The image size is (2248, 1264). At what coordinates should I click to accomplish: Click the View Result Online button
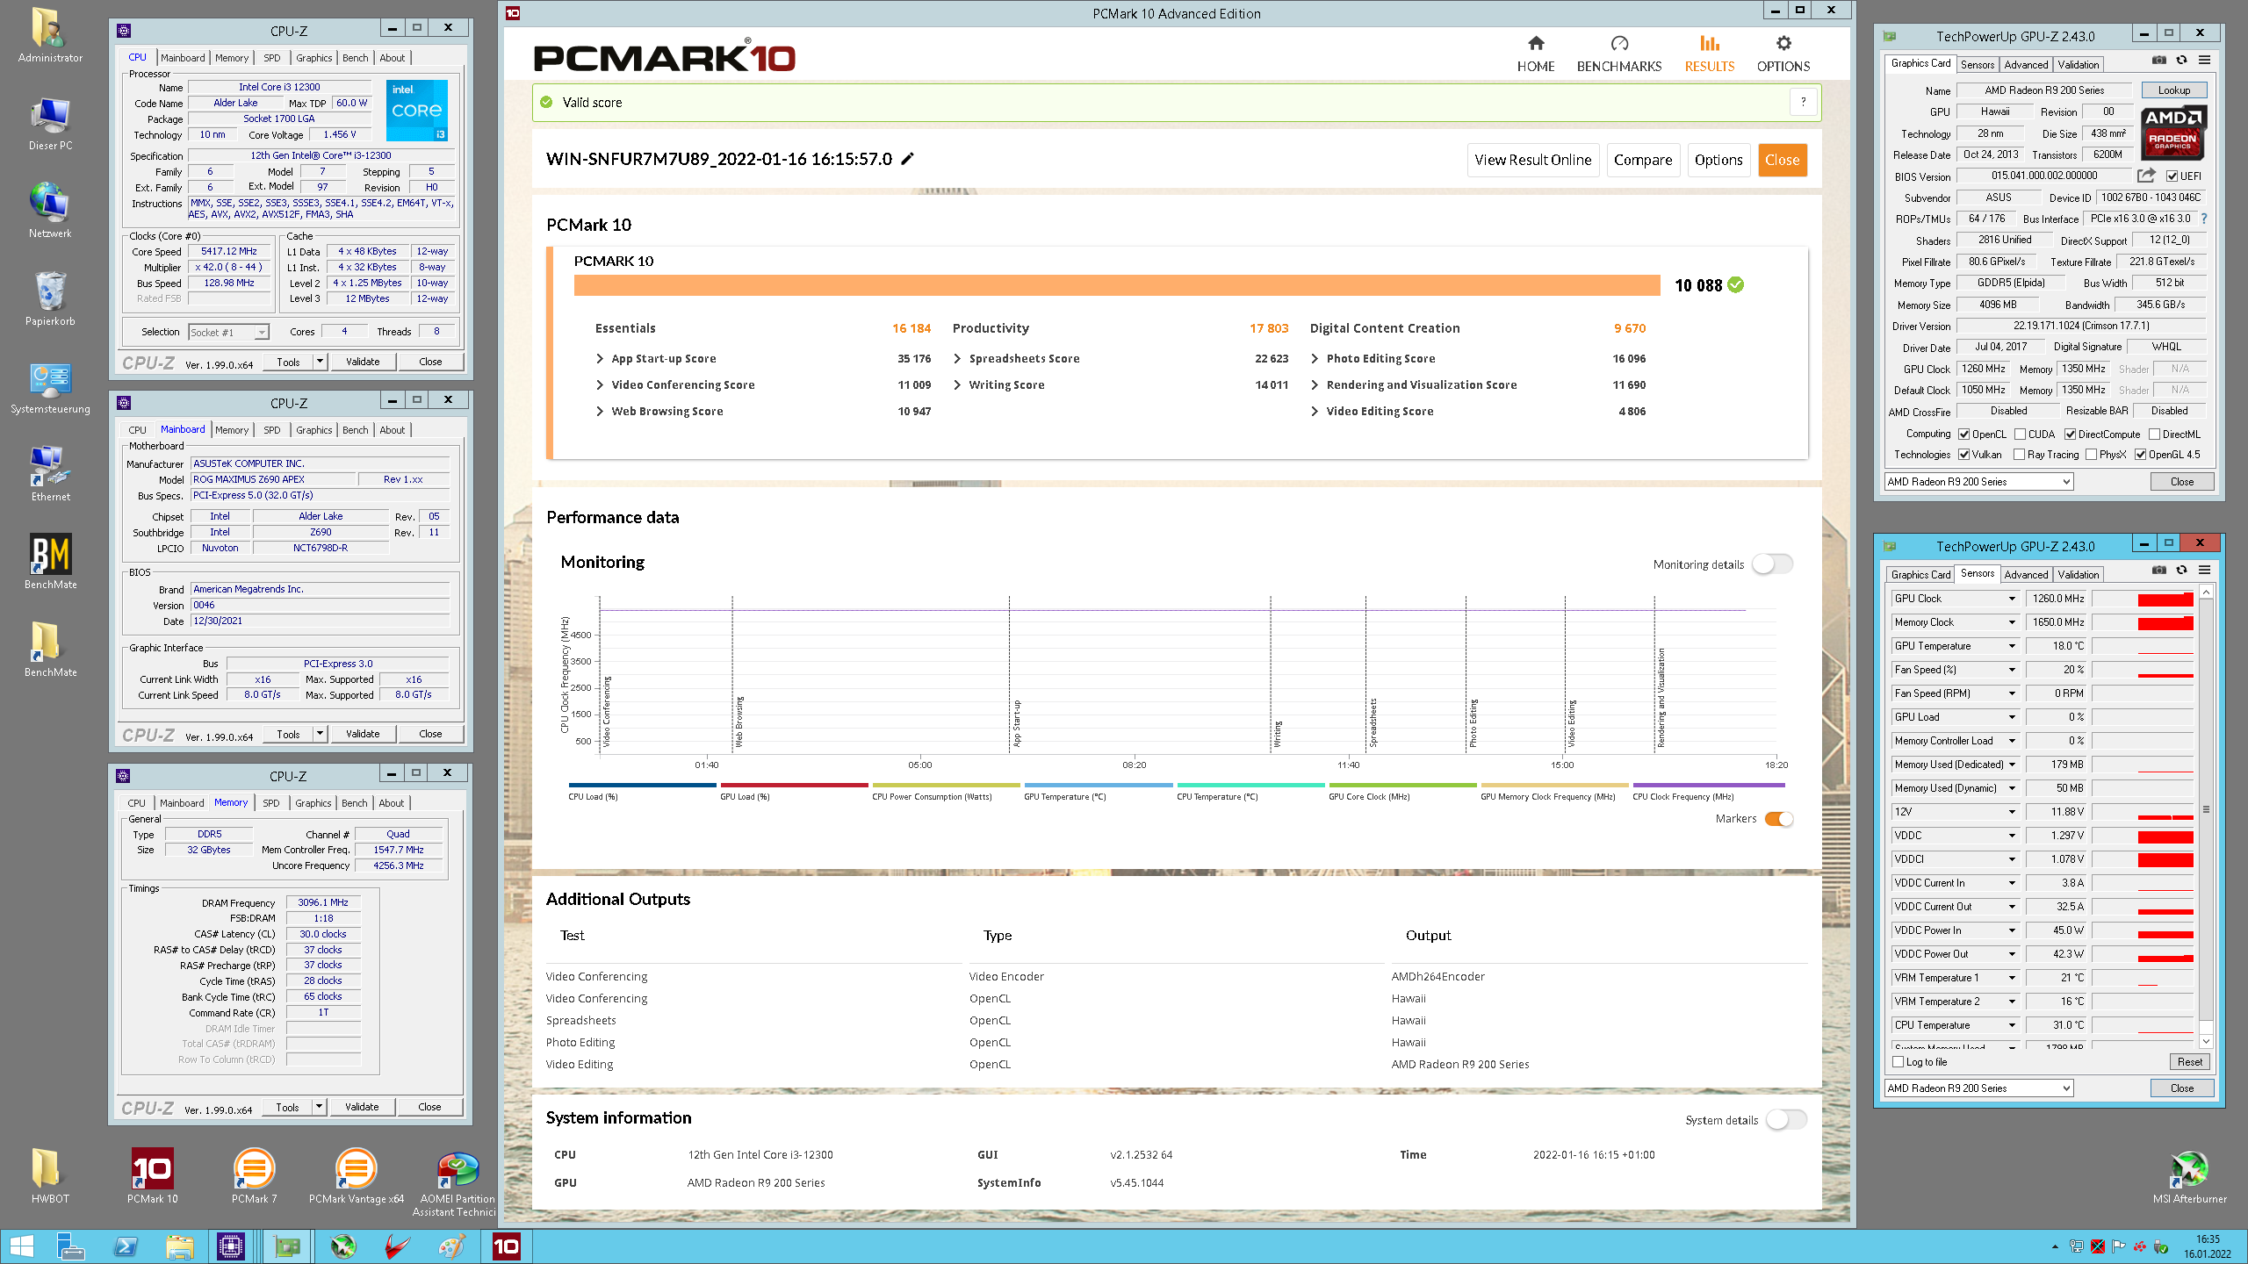pyautogui.click(x=1532, y=160)
